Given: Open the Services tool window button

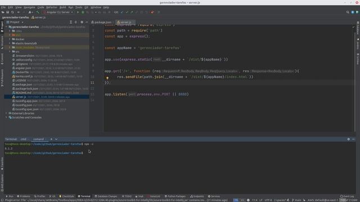Looking at the screenshot, I should (x=214, y=196).
